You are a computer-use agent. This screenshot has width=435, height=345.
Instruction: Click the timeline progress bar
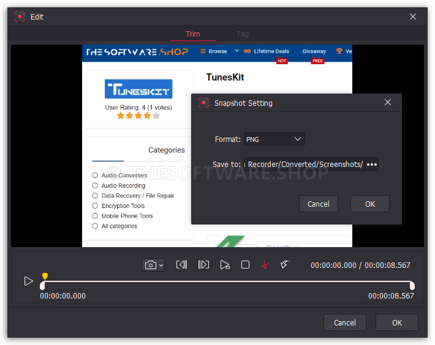[x=227, y=281]
